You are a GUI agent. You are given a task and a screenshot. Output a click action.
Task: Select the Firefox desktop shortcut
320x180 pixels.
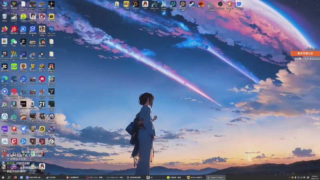(4, 30)
